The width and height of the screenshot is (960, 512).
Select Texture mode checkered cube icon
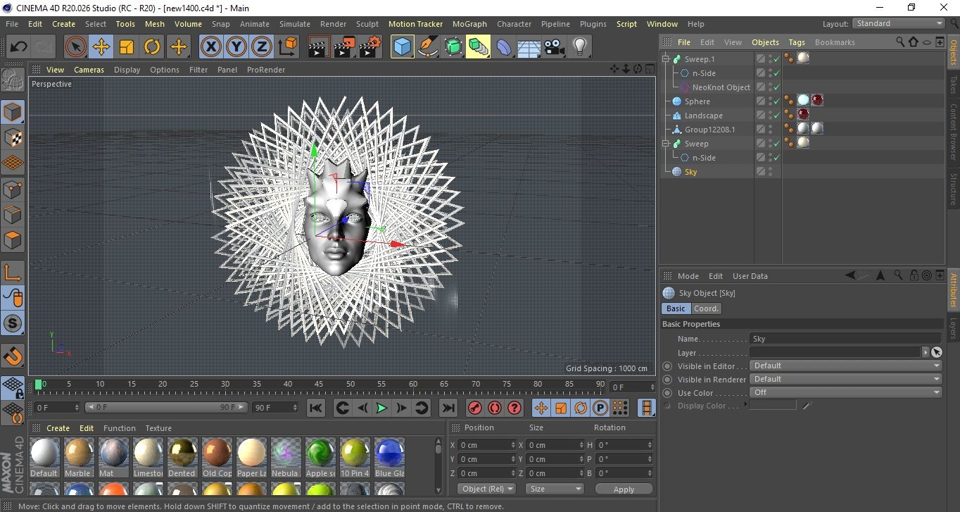point(13,137)
